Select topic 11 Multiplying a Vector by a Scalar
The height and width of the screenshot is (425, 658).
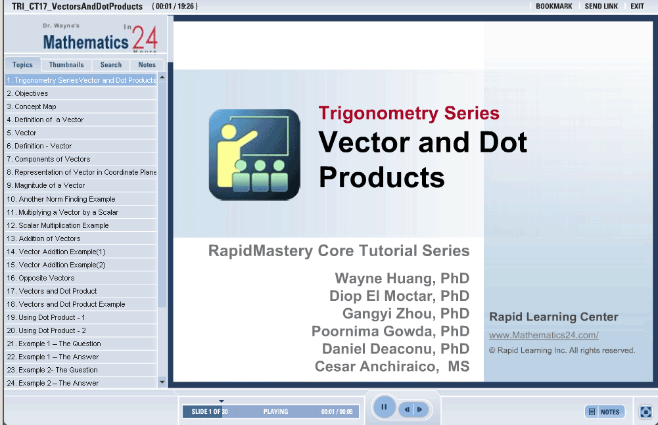tap(81, 212)
